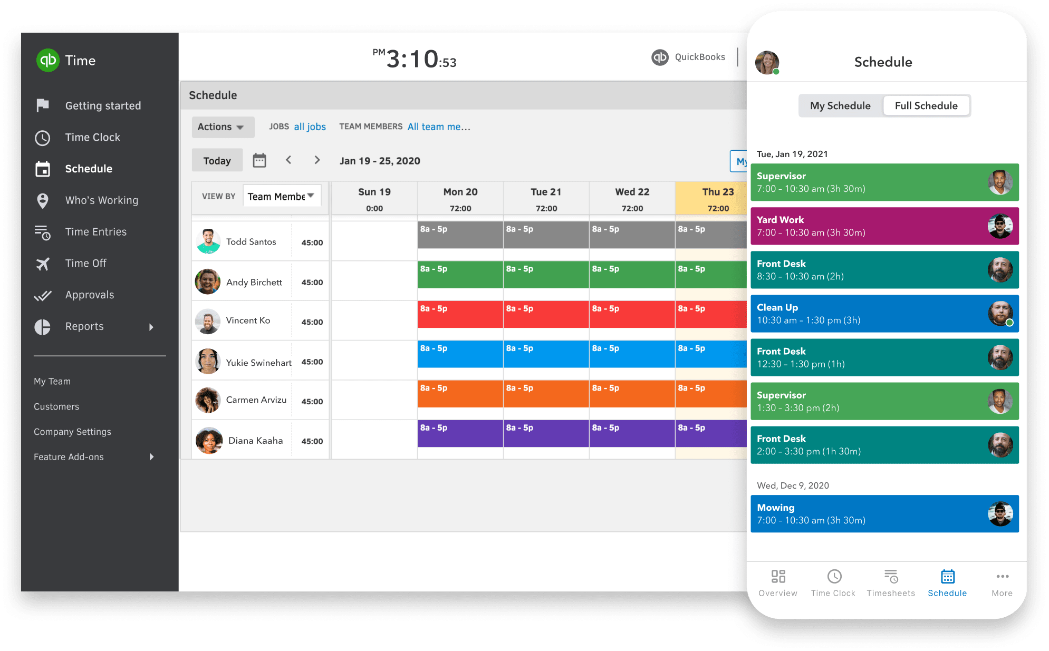
Task: Click the Who's Working icon in sidebar
Action: coord(43,200)
